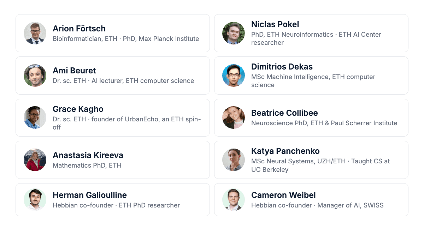Image resolution: width=424 pixels, height=229 pixels.
Task: Click the avatar with the blue background
Action: click(x=234, y=76)
